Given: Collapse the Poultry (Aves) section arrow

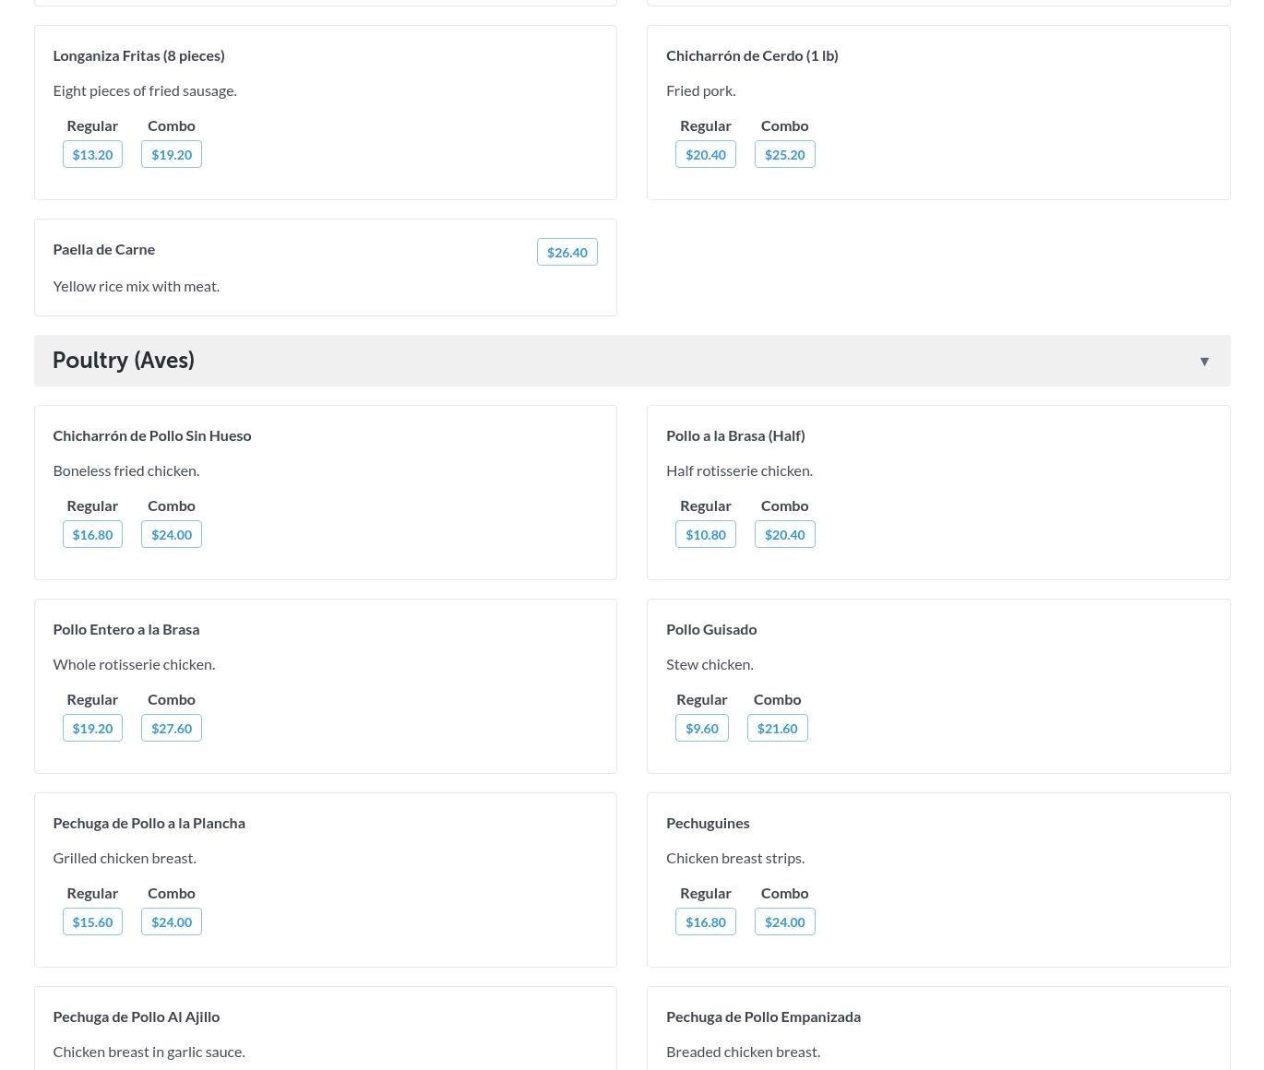Looking at the screenshot, I should (1203, 361).
